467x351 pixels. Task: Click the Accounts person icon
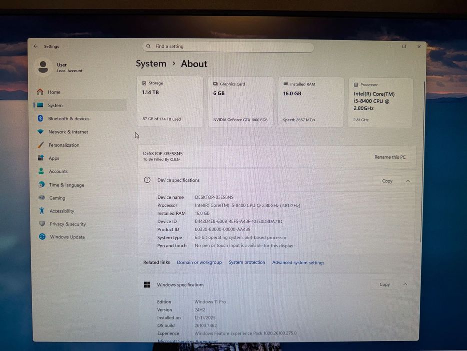tap(41, 171)
